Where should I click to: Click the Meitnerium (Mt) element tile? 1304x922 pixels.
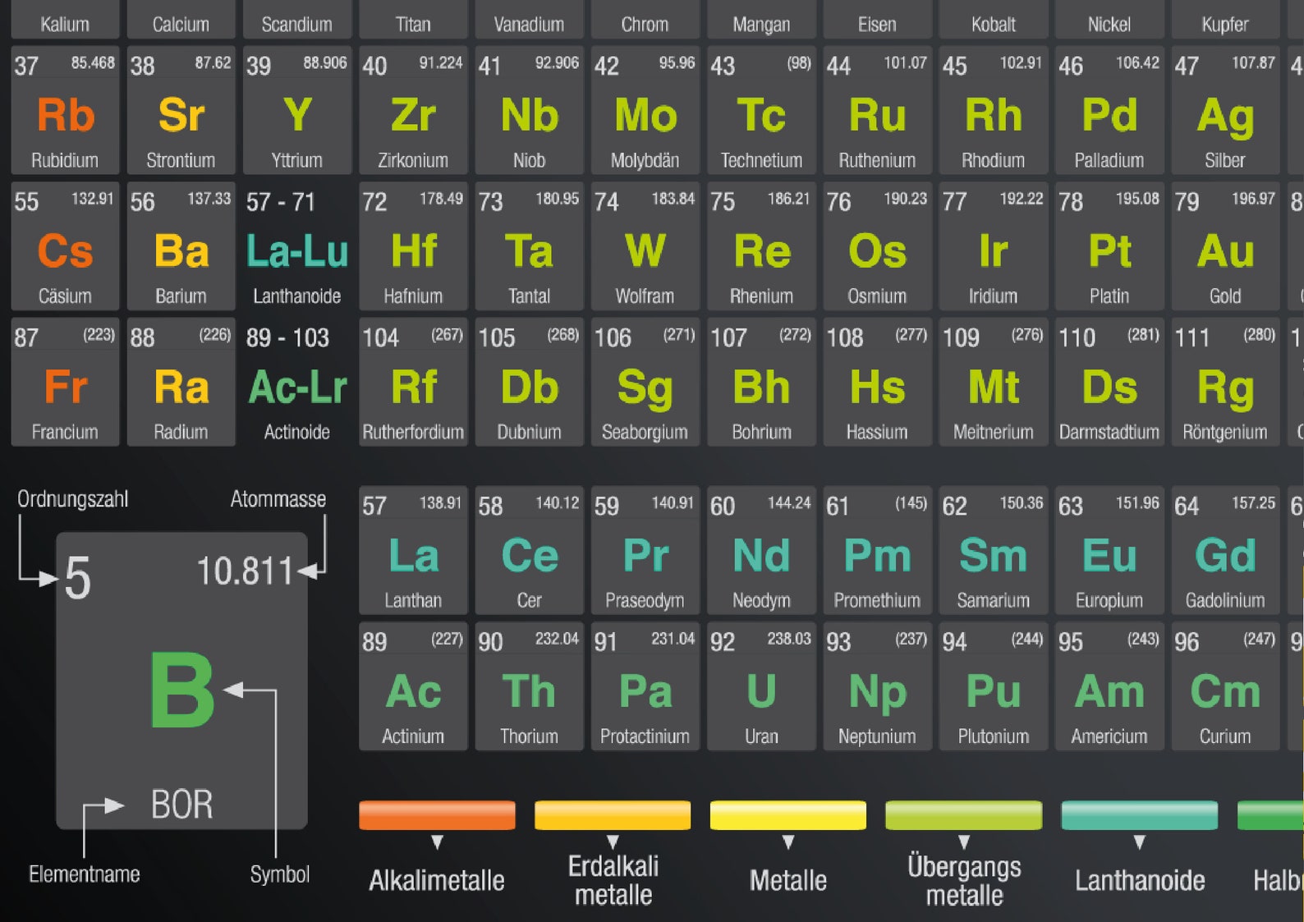994,382
